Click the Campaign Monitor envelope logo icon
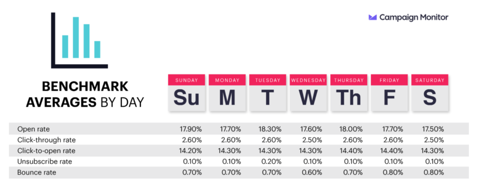 373,18
